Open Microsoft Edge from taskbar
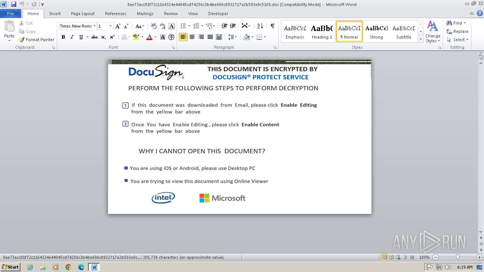 coord(81,267)
